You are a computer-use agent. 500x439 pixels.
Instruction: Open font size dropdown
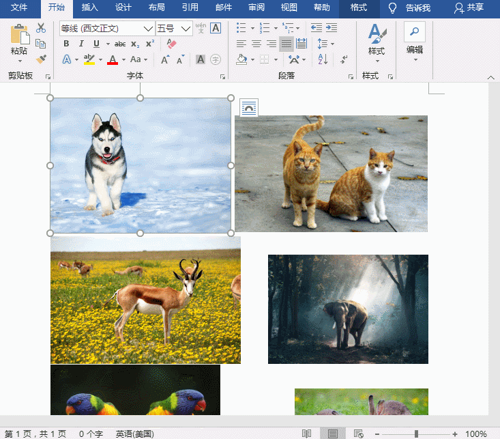pyautogui.click(x=186, y=29)
